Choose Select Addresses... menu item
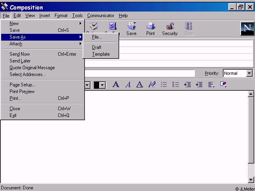The width and height of the screenshot is (255, 191). (x=43, y=74)
